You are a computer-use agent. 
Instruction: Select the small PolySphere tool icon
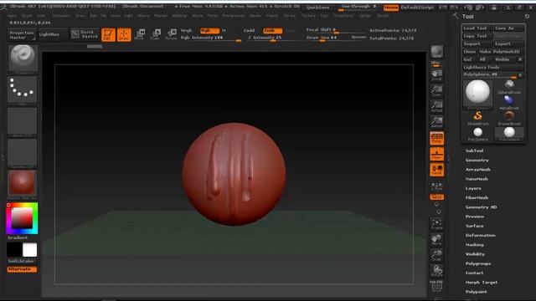click(478, 134)
